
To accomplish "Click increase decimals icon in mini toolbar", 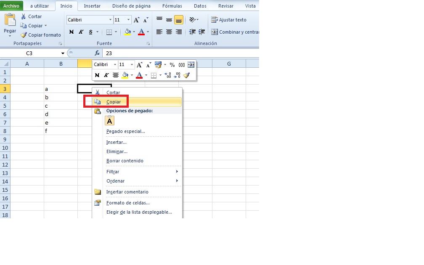I will 168,75.
